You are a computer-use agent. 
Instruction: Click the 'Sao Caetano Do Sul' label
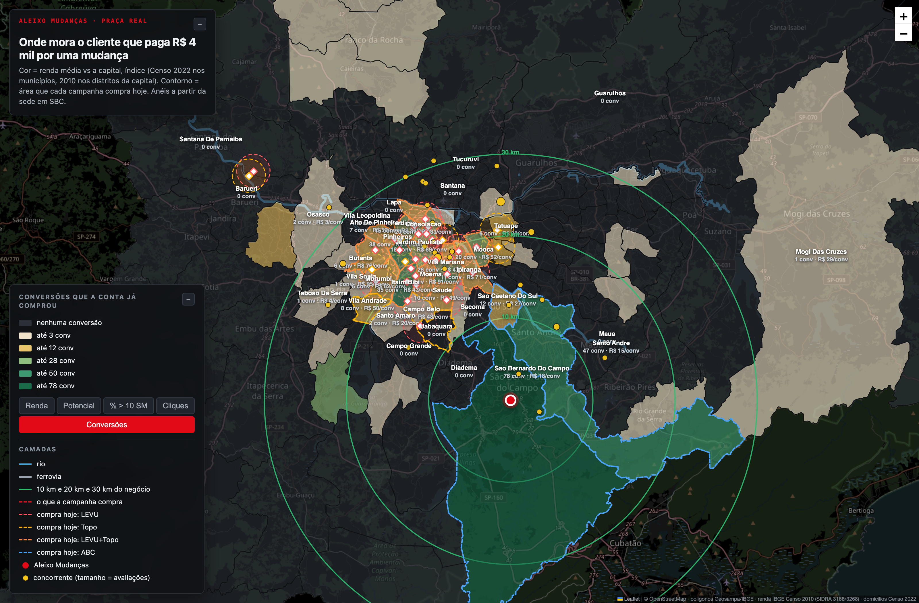507,296
